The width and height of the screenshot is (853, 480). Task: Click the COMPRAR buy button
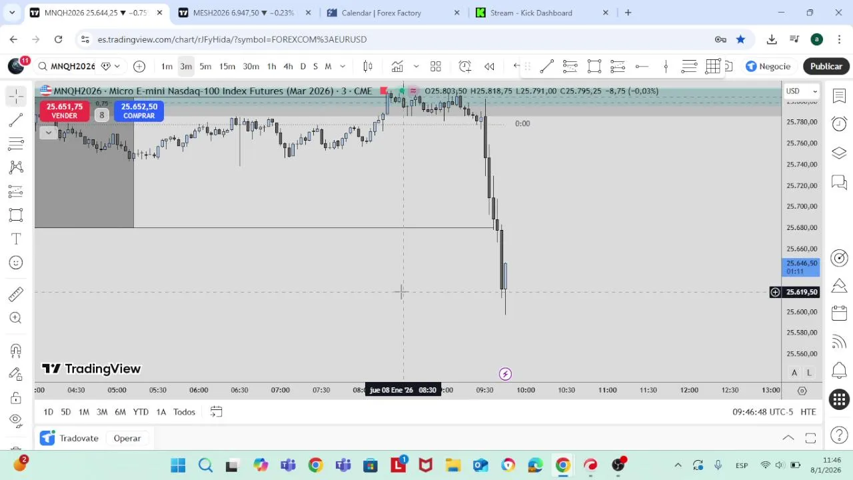[x=139, y=111]
